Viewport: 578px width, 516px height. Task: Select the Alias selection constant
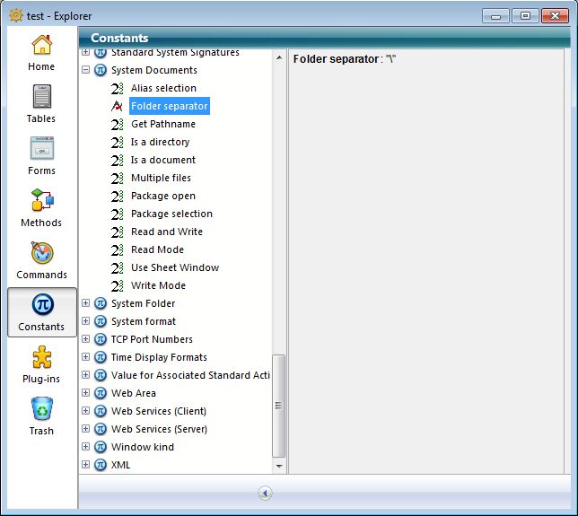163,88
